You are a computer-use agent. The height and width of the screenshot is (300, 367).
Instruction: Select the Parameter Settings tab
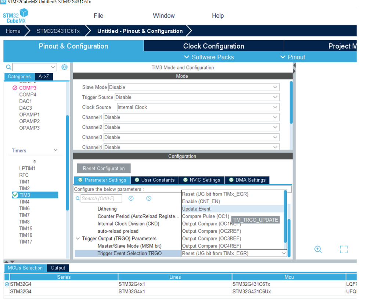point(102,180)
